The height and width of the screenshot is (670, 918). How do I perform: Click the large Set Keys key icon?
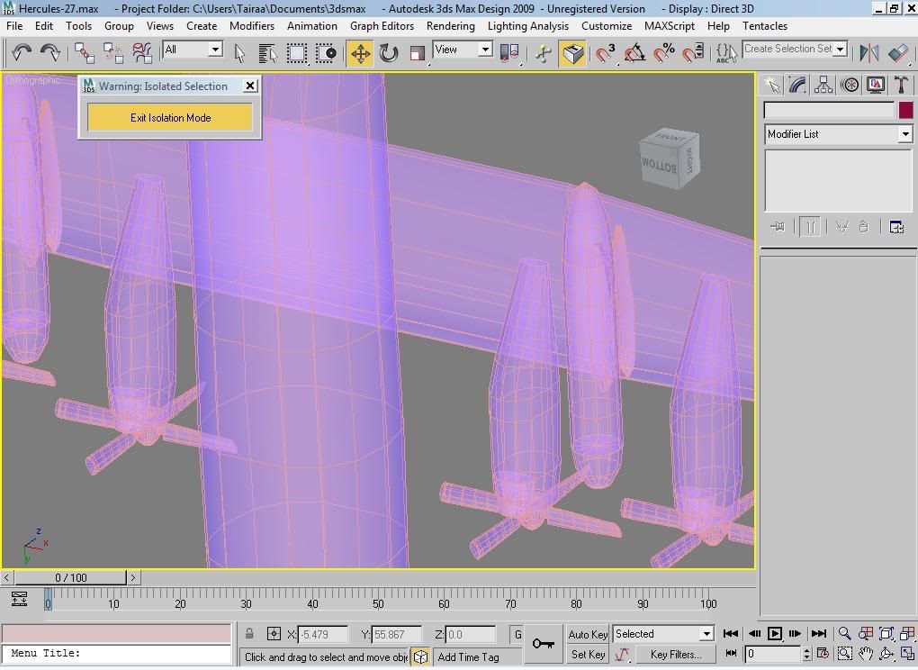click(x=544, y=644)
